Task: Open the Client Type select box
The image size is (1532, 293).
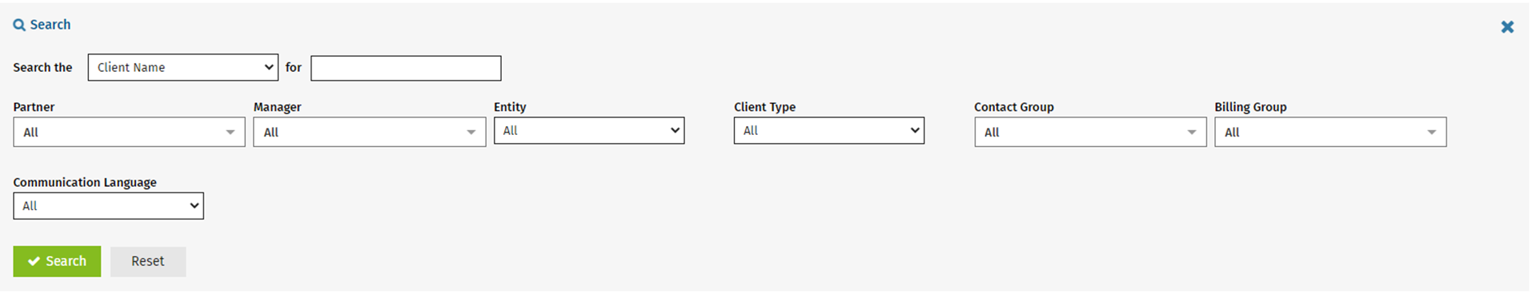Action: point(829,131)
